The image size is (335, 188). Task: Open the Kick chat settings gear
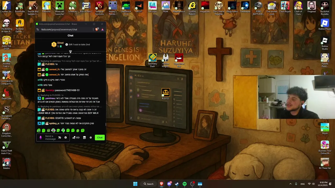pos(91,138)
